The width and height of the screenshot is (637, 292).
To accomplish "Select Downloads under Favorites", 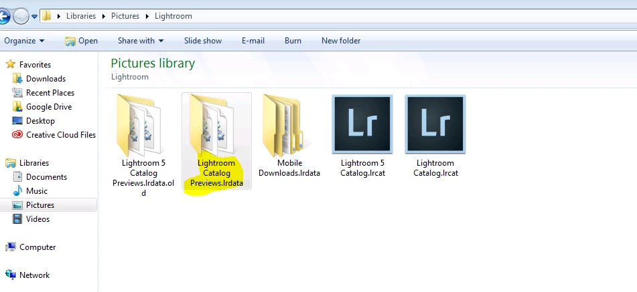I will point(46,79).
